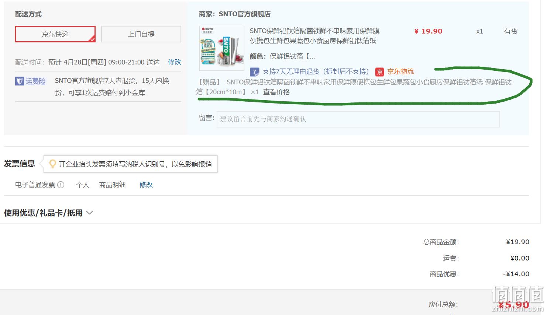Viewport: 547px width, 315px height.
Task: Choose 上门自提 pickup option
Action: pos(141,34)
